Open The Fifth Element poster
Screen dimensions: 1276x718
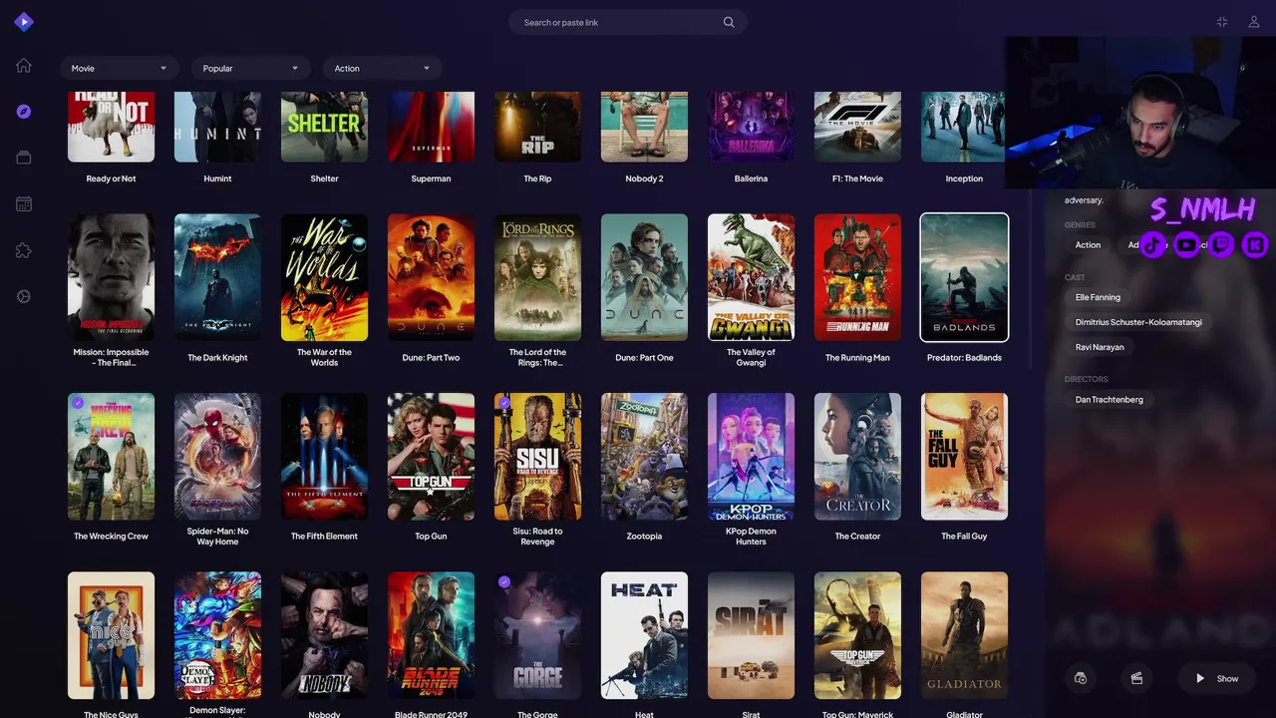pyautogui.click(x=324, y=456)
